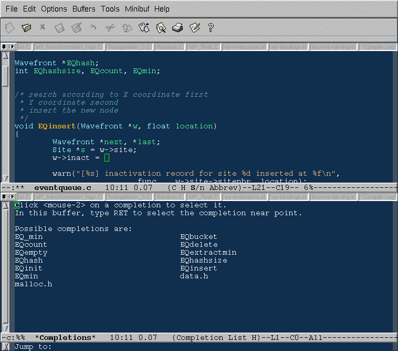Viewport: 398px width, 351px height.
Task: Click the undo arrow toolbar icon
Action: (93, 27)
